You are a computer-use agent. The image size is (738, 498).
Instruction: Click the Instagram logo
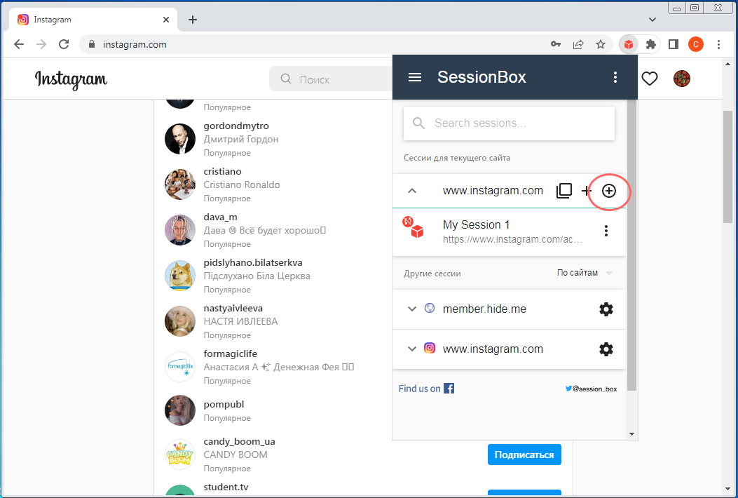71,80
